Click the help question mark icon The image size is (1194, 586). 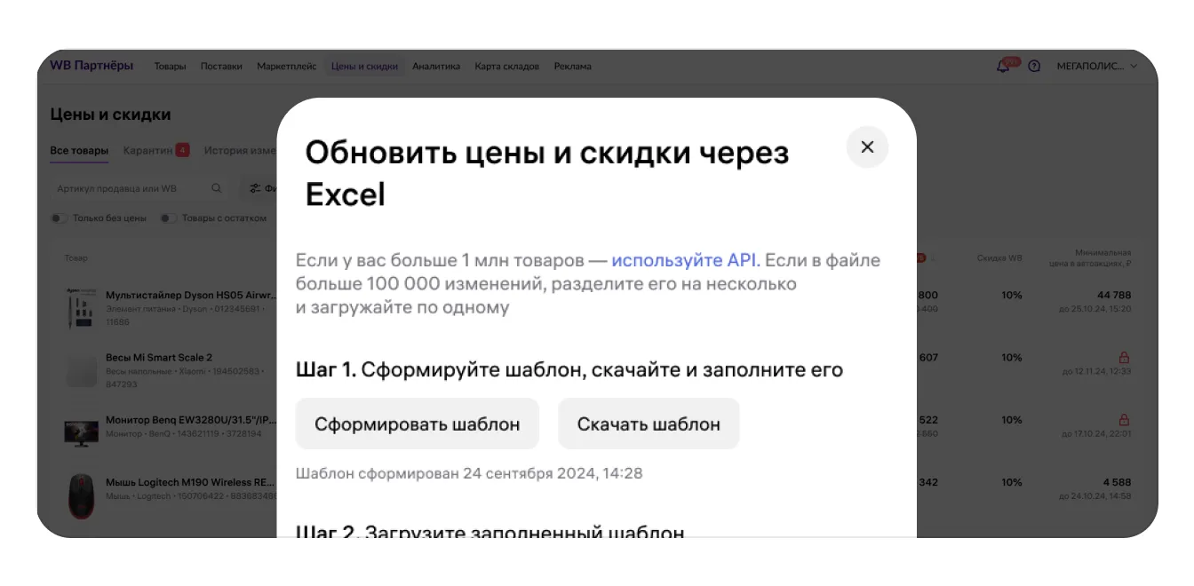coord(1034,67)
